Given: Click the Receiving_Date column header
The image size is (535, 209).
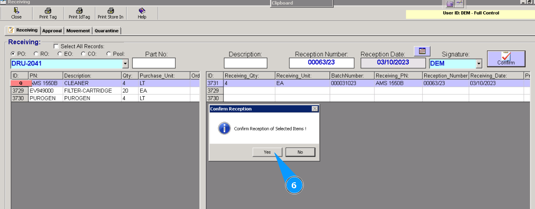Looking at the screenshot, I should [x=496, y=75].
